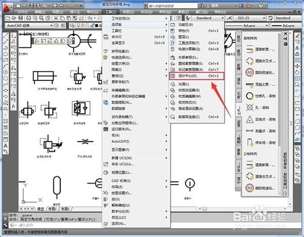Select the Rectangle draw tool

5,60
